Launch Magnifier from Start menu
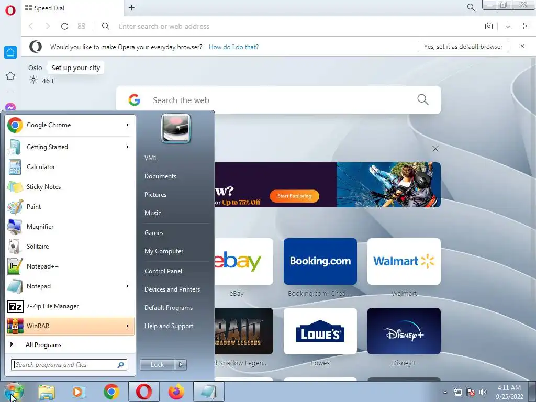The image size is (536, 402). (x=70, y=226)
